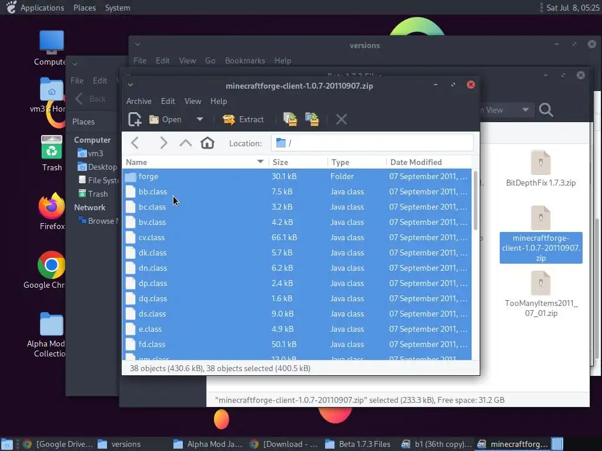Open the View menu in archive manager
602x451 pixels.
pyautogui.click(x=193, y=101)
